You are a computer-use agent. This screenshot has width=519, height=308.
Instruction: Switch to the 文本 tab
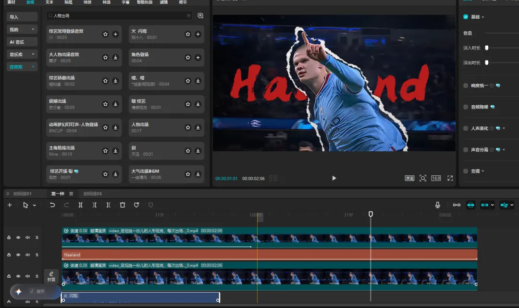coord(49,2)
